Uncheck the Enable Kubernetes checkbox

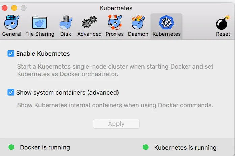[11, 53]
